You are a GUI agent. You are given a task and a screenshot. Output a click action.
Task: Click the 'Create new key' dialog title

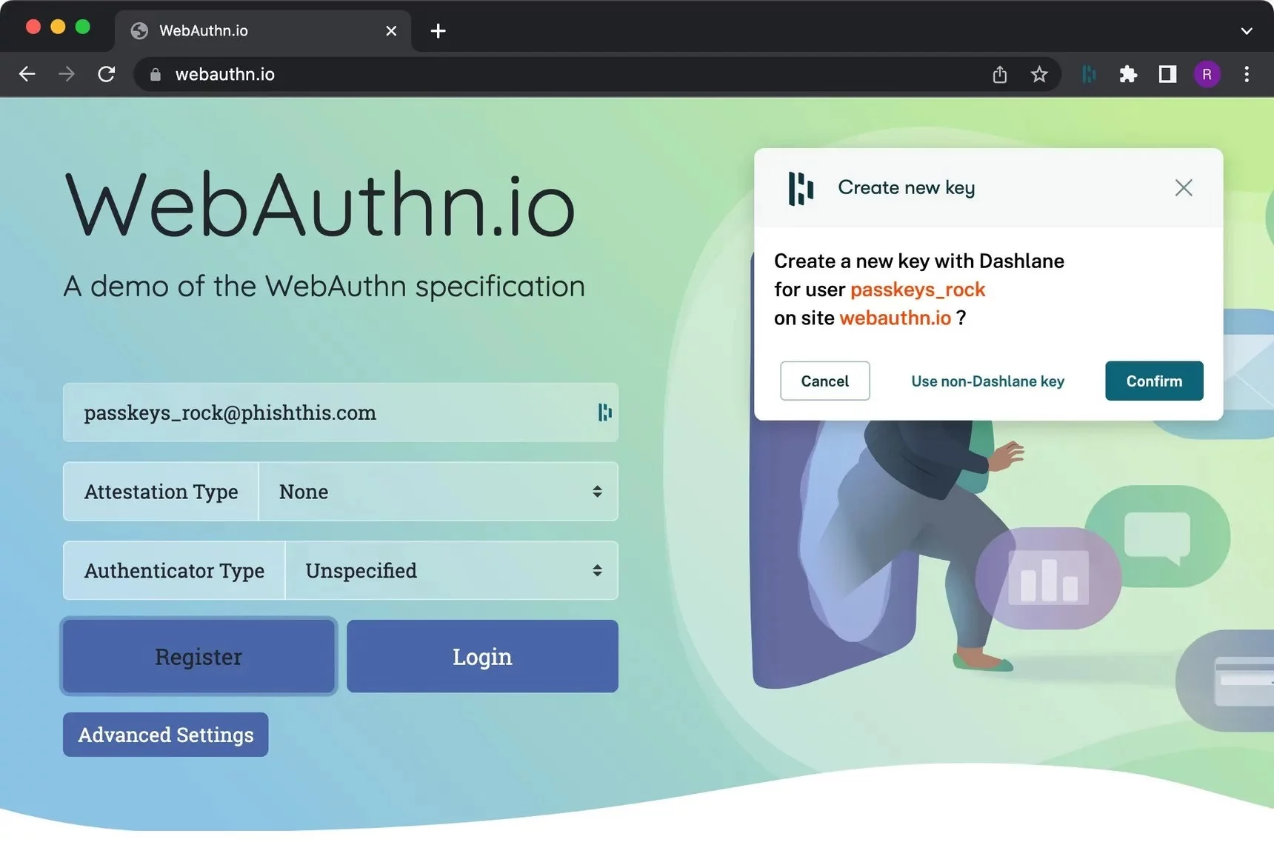coord(907,188)
